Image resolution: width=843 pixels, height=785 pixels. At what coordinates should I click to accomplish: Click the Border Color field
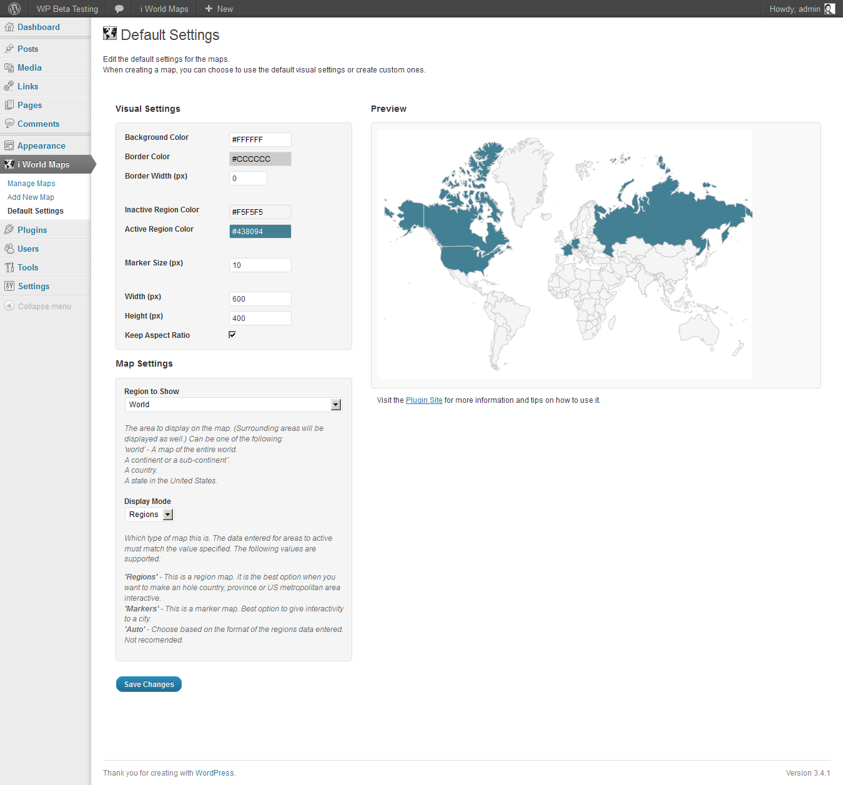260,159
